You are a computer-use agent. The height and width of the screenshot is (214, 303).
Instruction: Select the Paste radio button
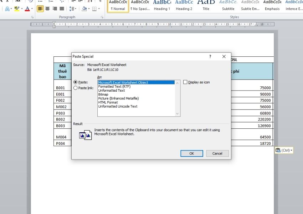(75, 82)
